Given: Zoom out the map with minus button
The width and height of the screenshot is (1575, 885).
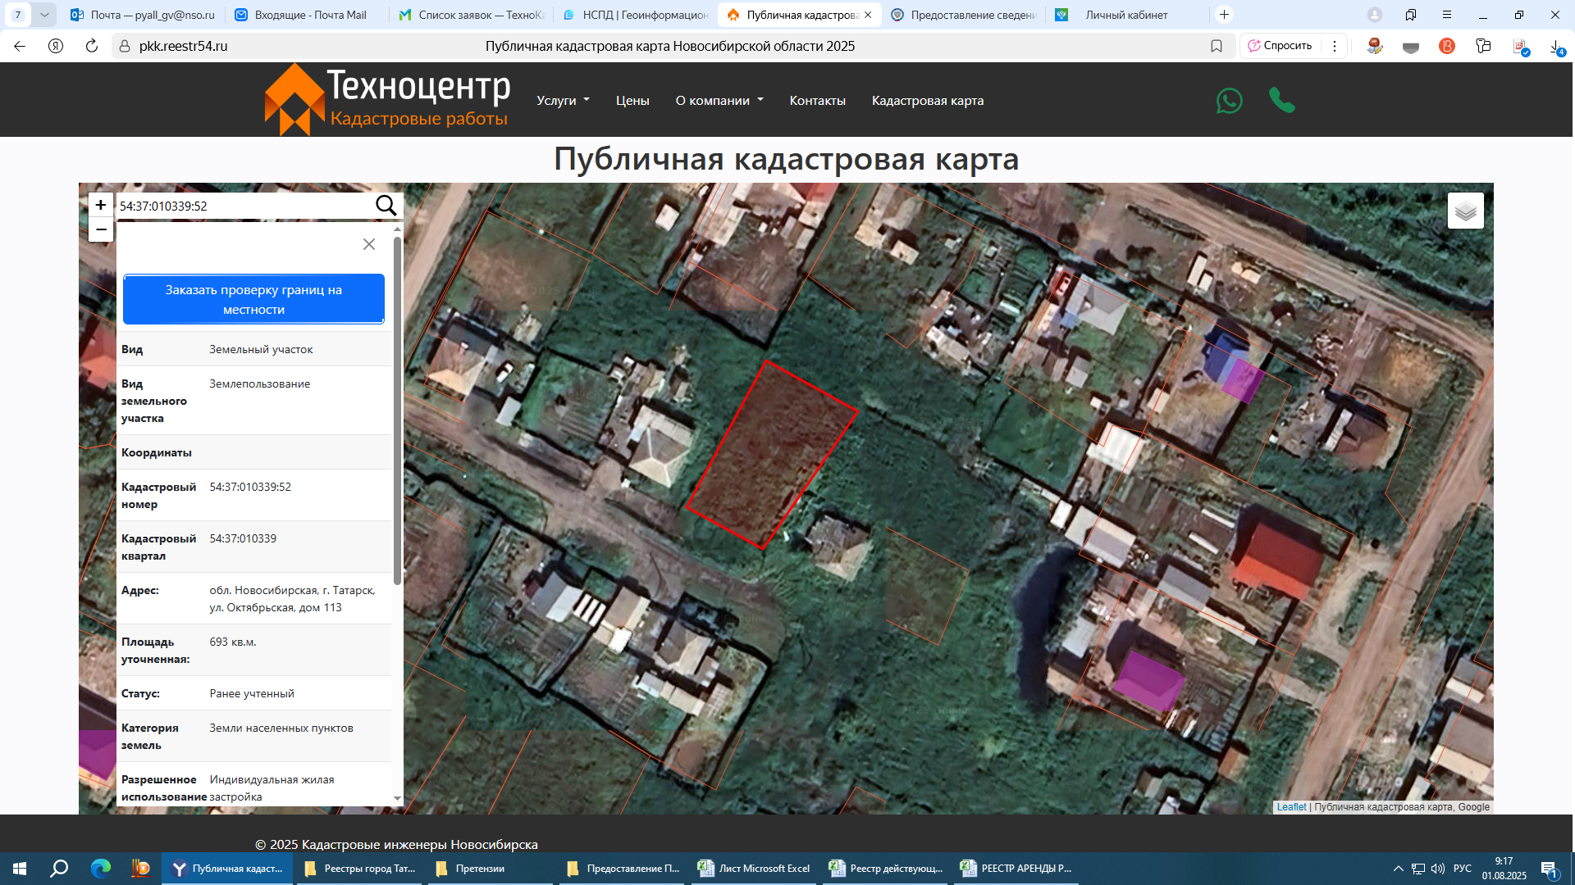Looking at the screenshot, I should tap(100, 229).
